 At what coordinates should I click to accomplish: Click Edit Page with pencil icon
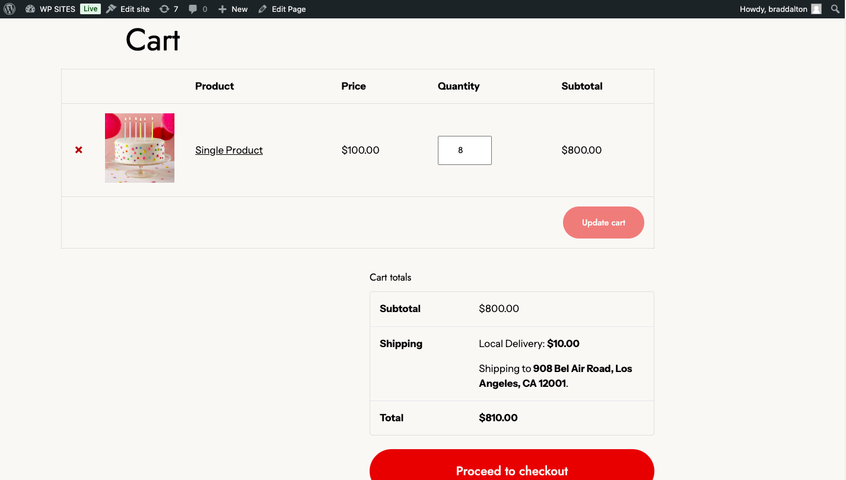pyautogui.click(x=282, y=9)
